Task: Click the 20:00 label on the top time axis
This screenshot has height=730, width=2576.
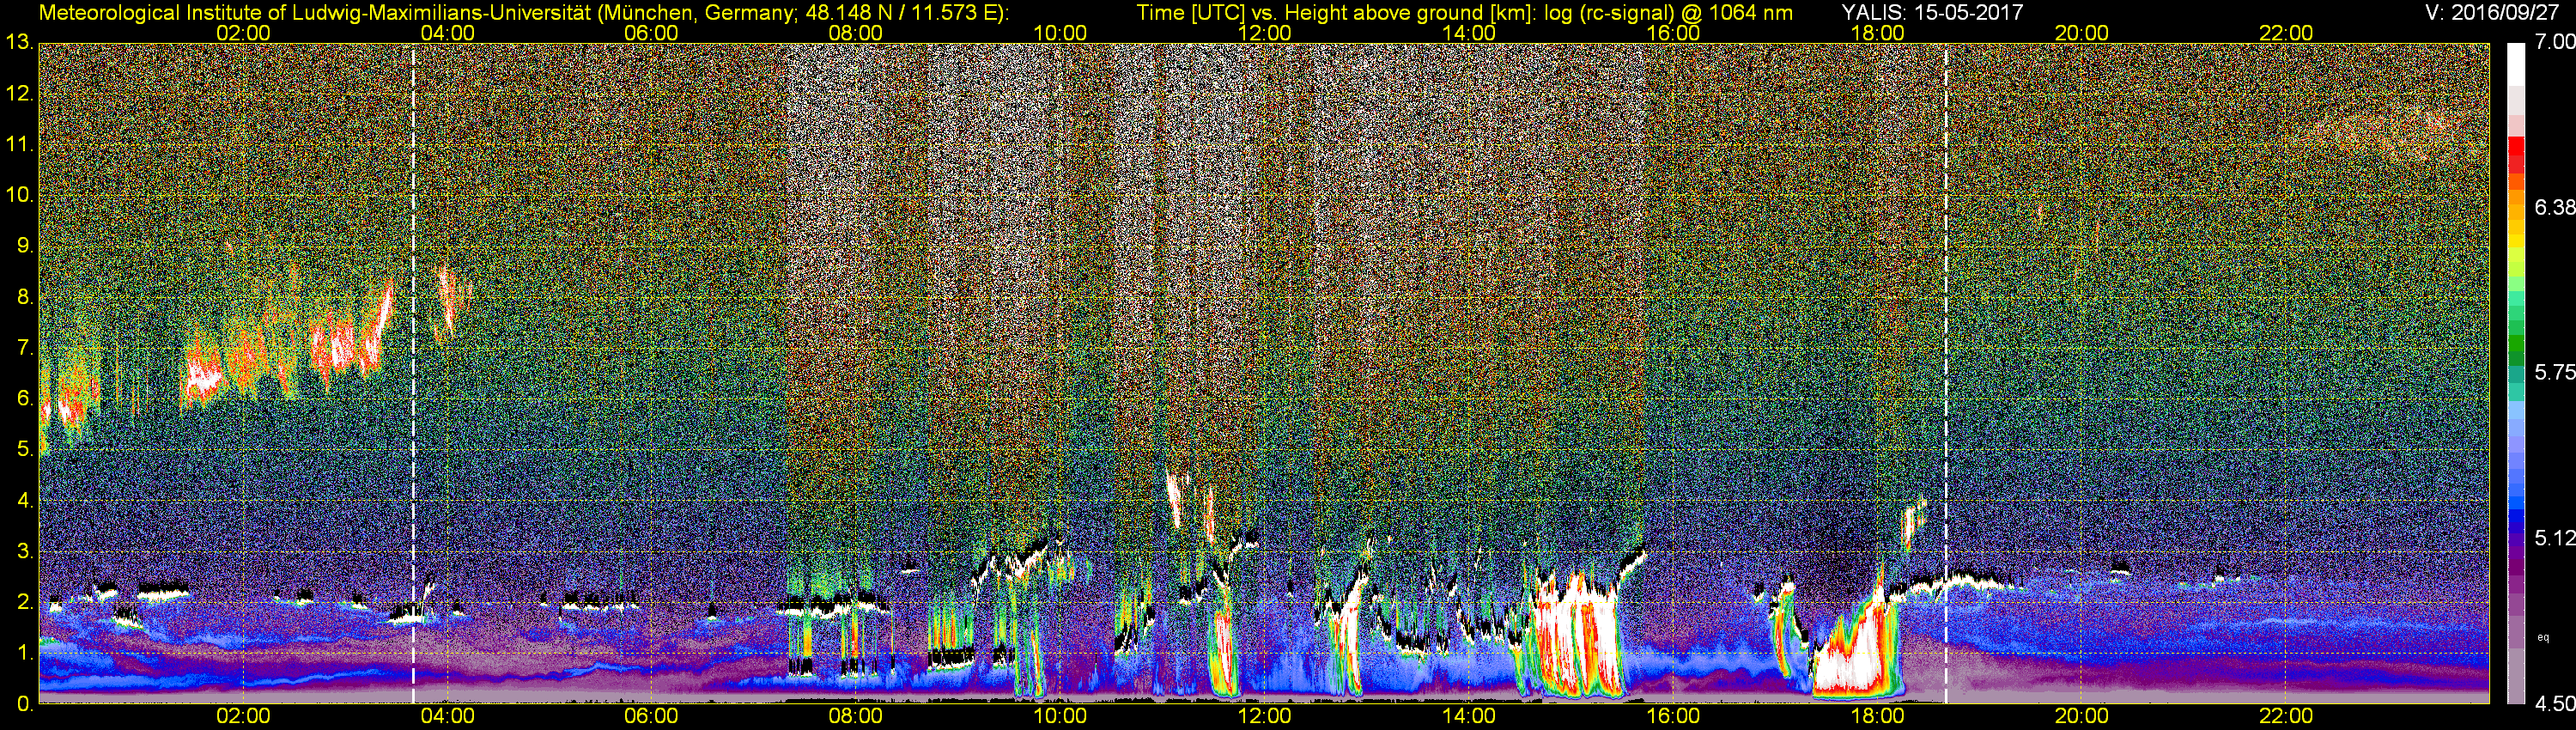Action: coord(2082,33)
